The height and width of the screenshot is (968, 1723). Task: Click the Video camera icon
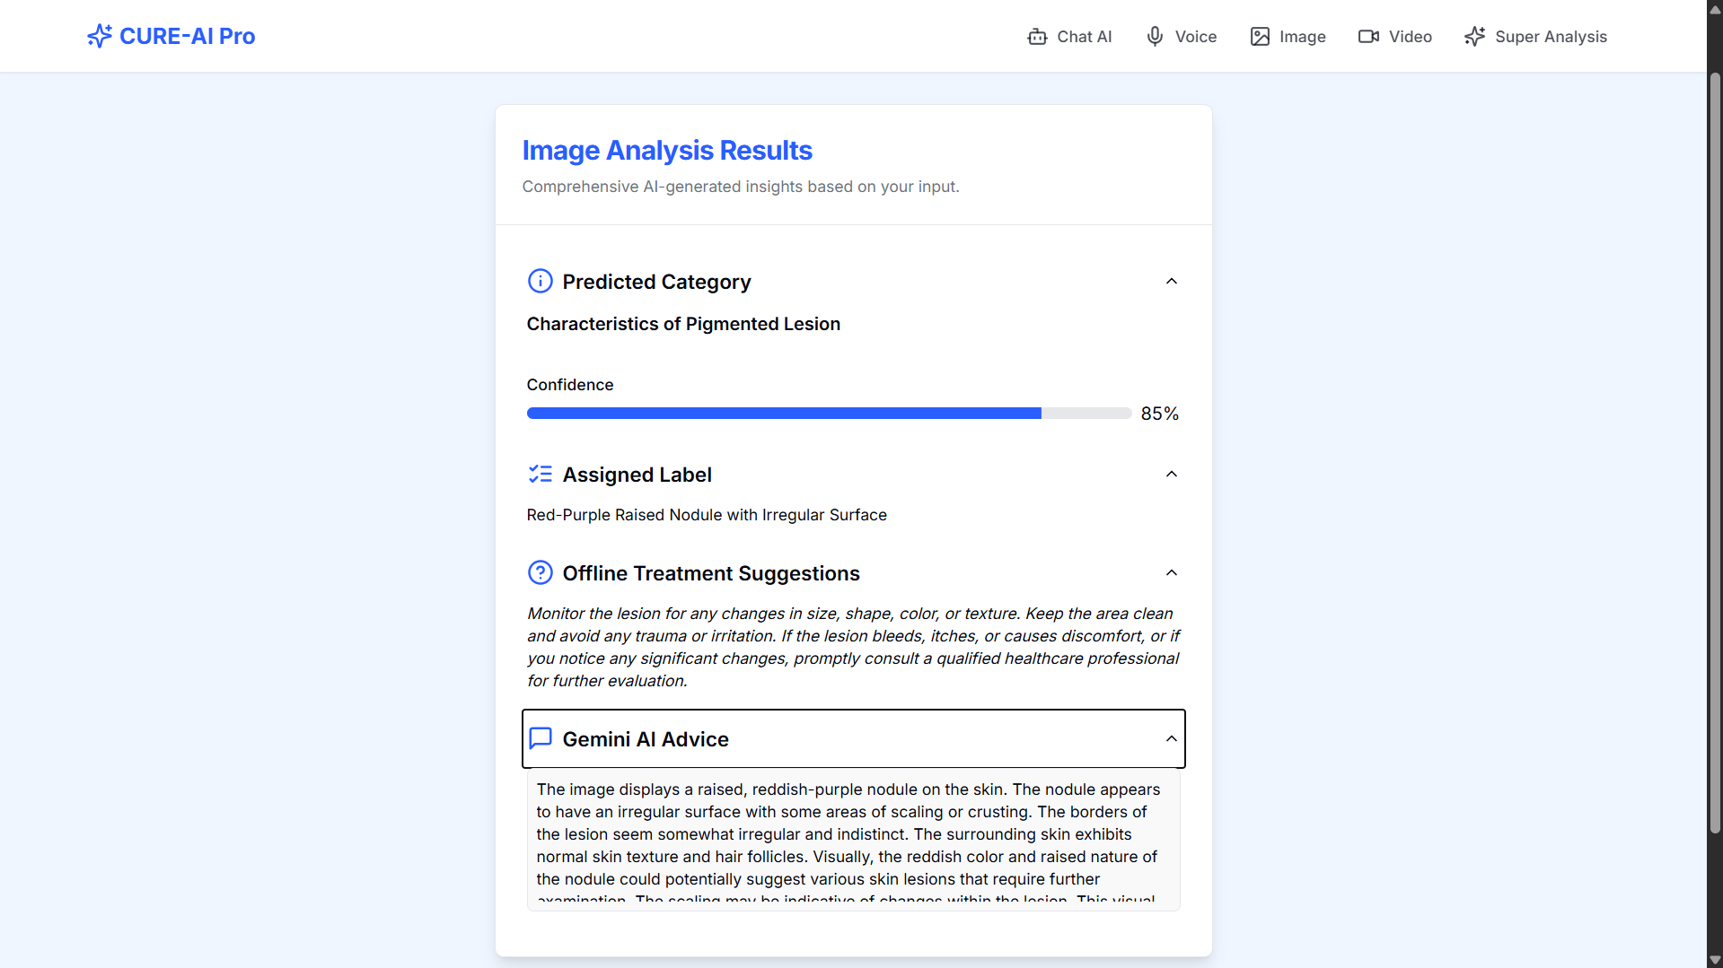(x=1368, y=37)
